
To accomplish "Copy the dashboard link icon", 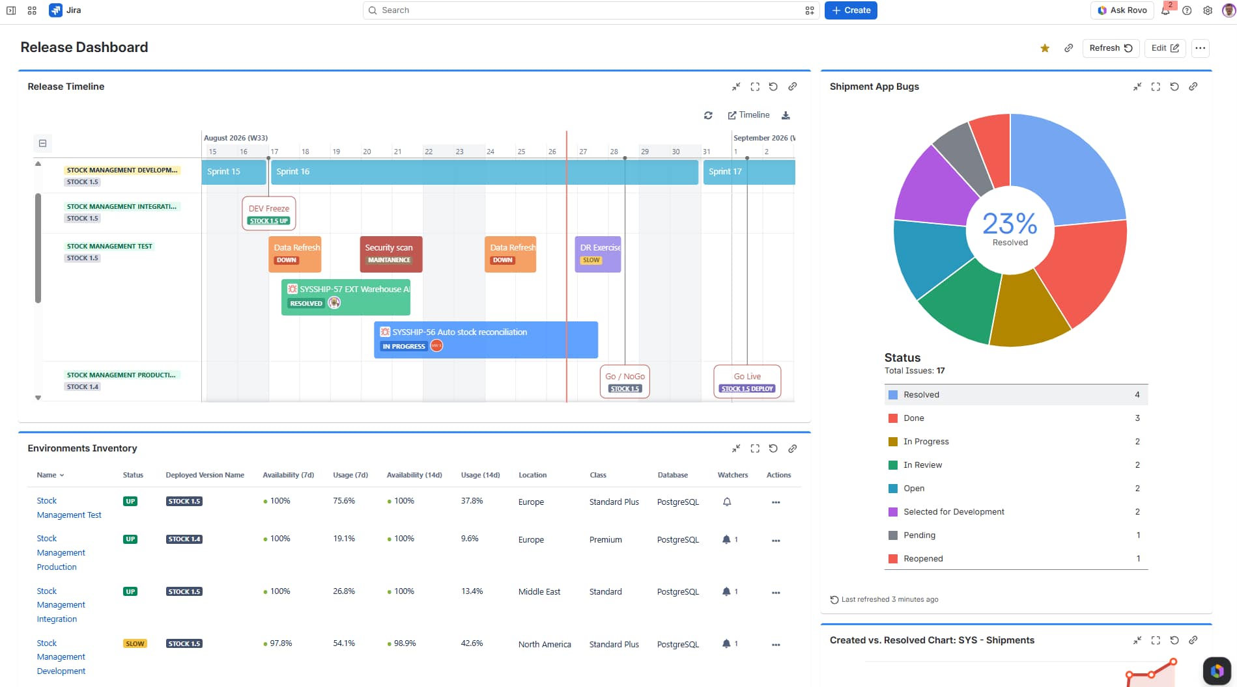I will point(1068,48).
